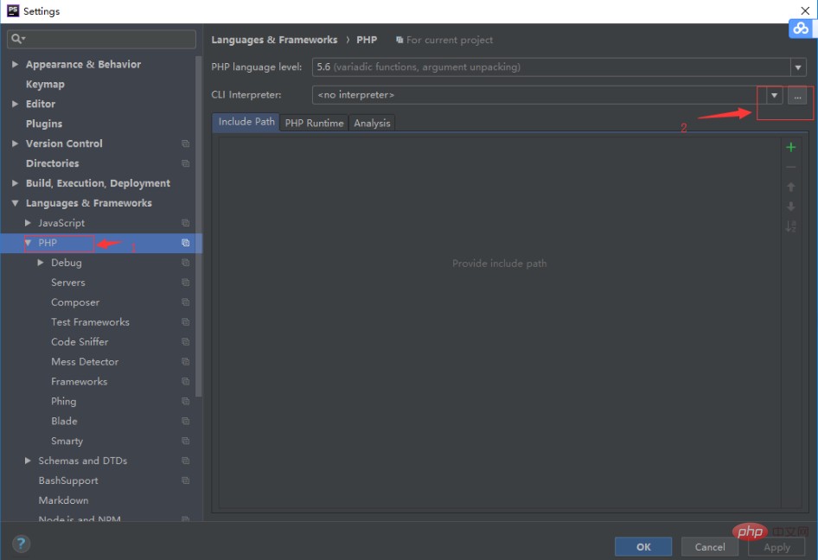Select Composer under PHP
The image size is (818, 560).
coord(75,302)
